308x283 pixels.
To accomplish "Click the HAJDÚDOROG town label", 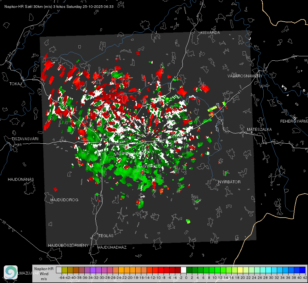I will (x=64, y=200).
